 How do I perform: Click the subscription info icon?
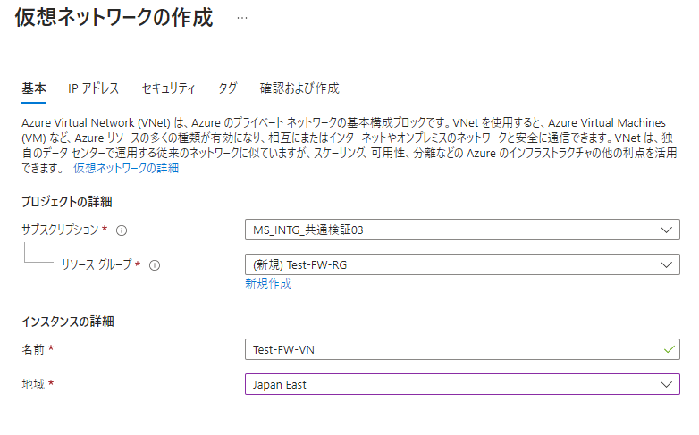point(122,230)
